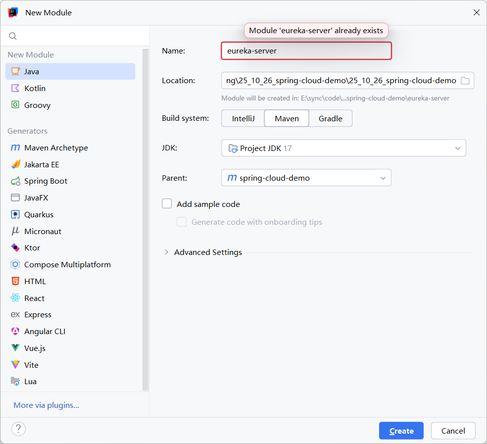This screenshot has width=487, height=444.
Task: Click the generators list scrollbar
Action: 146,218
